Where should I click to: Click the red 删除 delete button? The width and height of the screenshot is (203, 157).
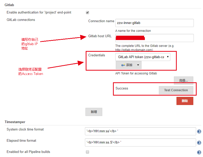pos(185,101)
